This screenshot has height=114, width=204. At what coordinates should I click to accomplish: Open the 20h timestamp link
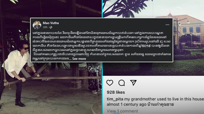[45, 27]
